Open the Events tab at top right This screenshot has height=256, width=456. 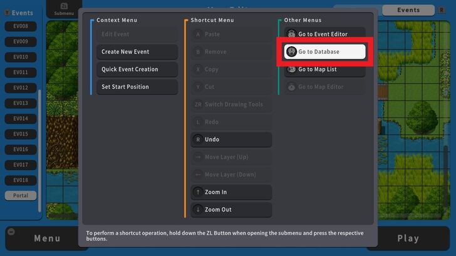coord(408,10)
